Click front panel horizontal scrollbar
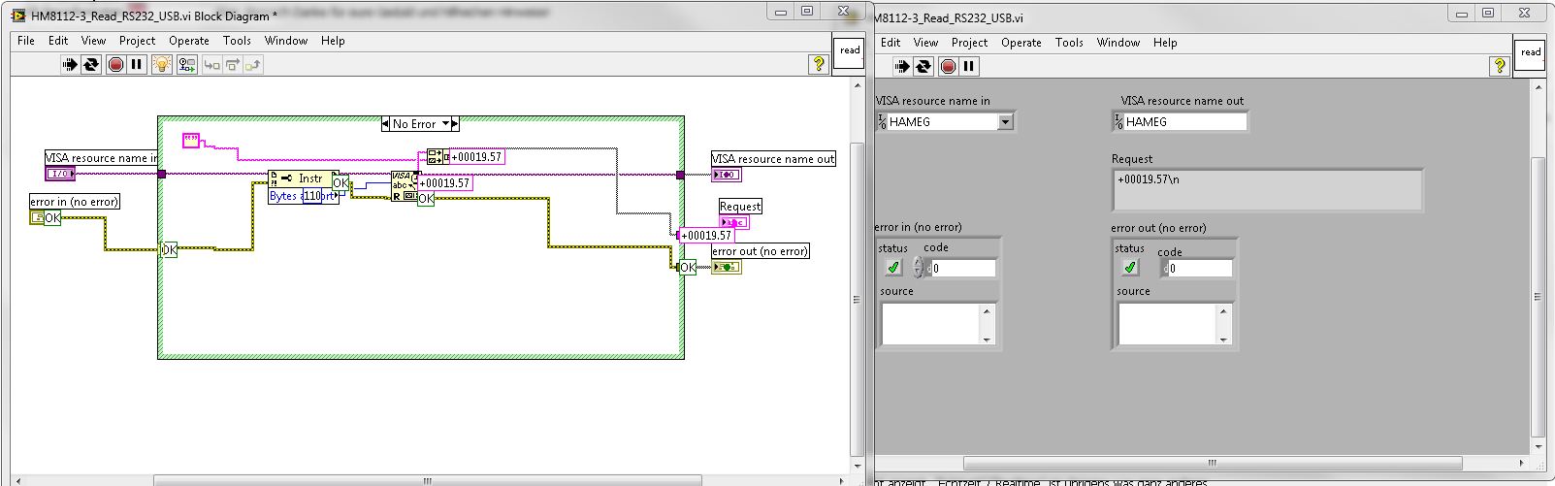This screenshot has width=1555, height=486. point(1212,462)
